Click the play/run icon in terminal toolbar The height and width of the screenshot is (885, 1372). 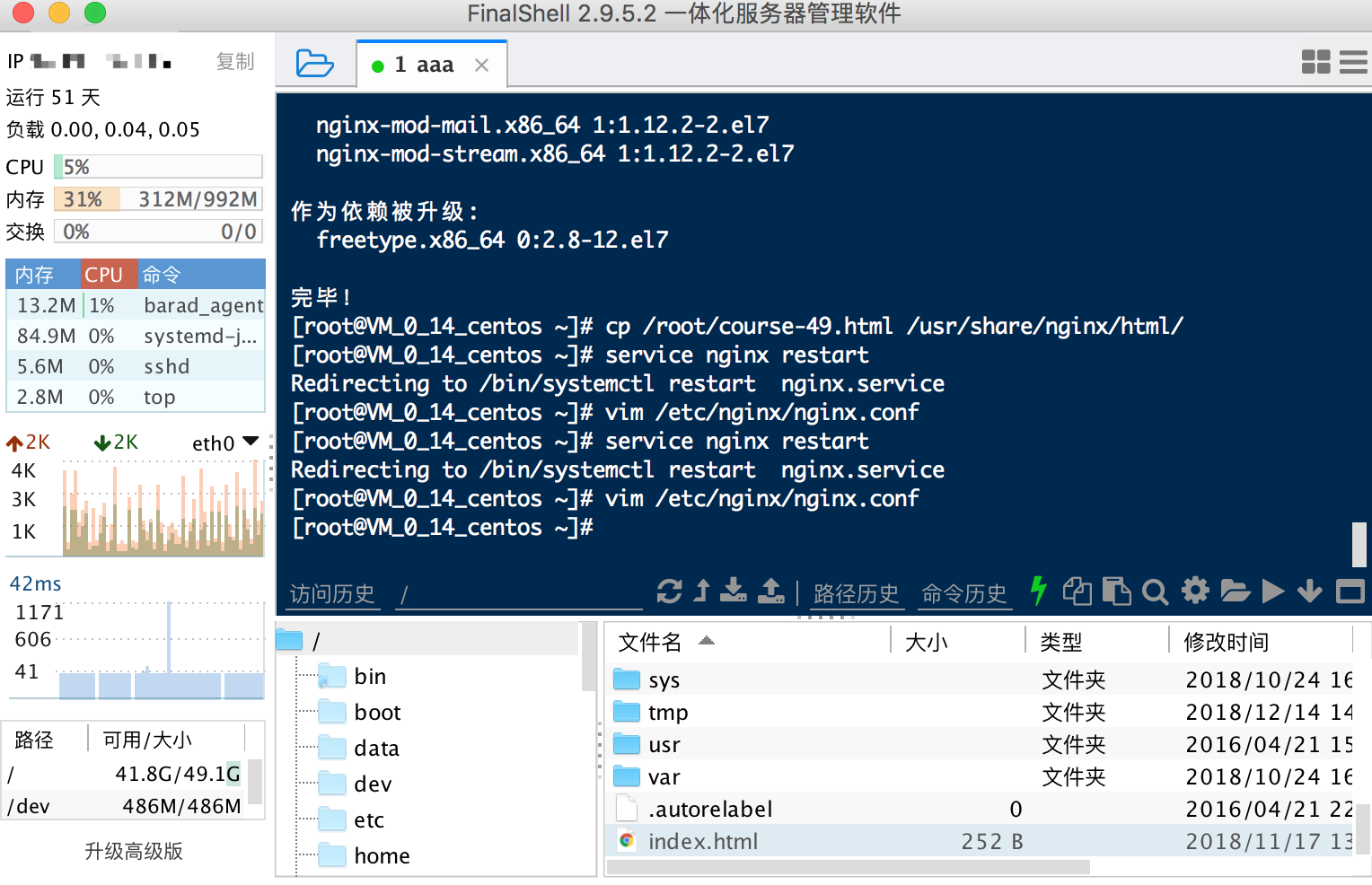click(1272, 591)
